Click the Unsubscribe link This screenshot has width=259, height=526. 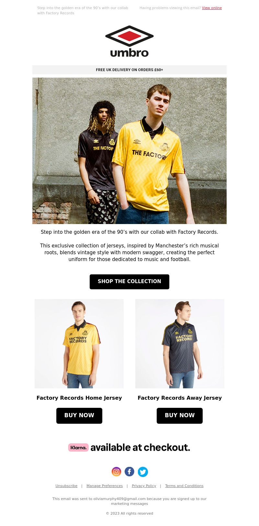tap(66, 486)
